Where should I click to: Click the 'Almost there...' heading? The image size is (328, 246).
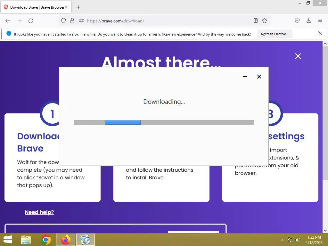(x=161, y=62)
